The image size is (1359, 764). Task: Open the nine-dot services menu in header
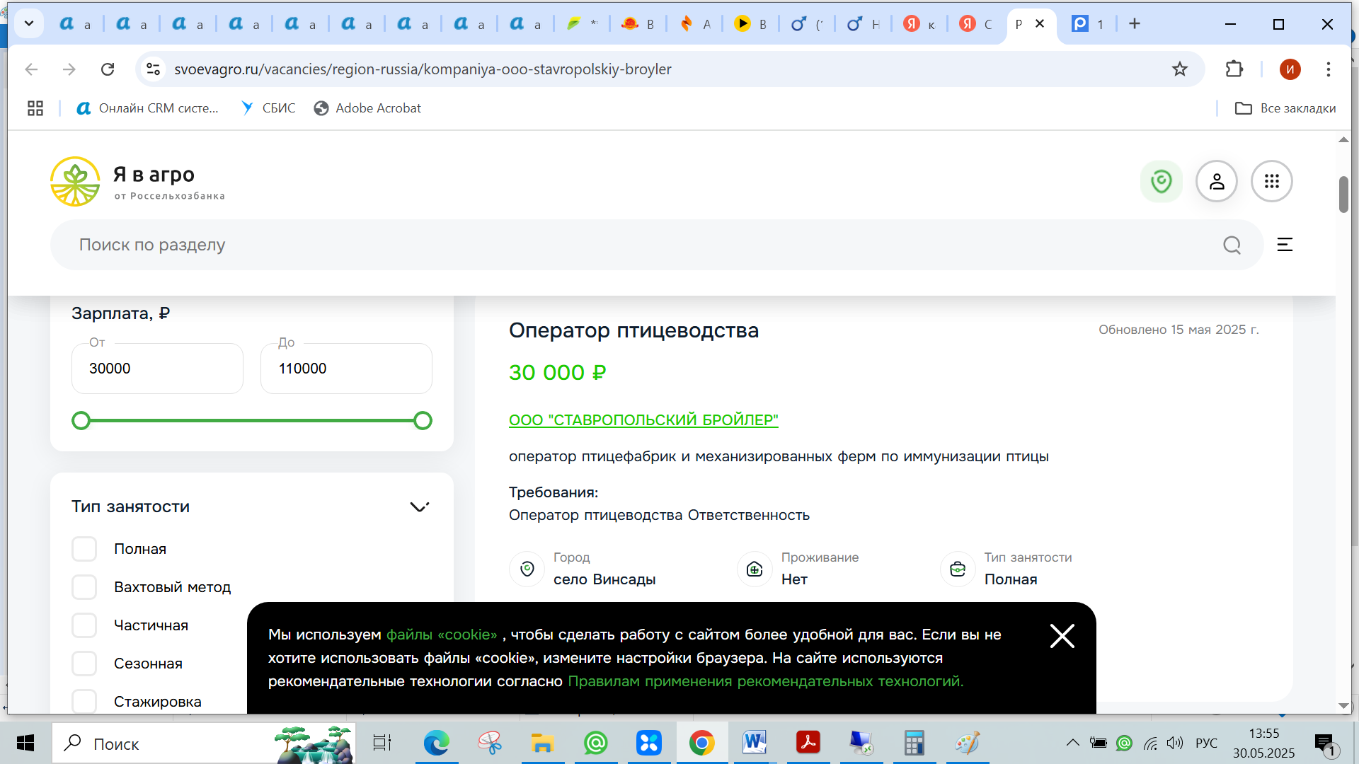point(1271,182)
